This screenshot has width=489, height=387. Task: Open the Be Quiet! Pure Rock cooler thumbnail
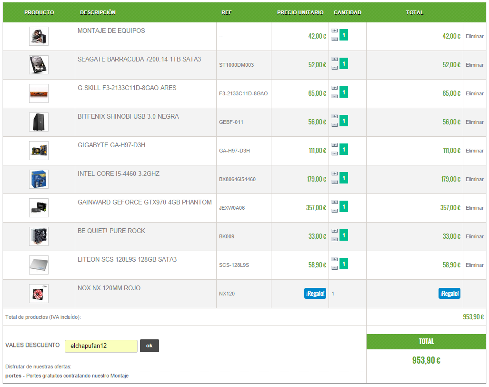pos(39,236)
